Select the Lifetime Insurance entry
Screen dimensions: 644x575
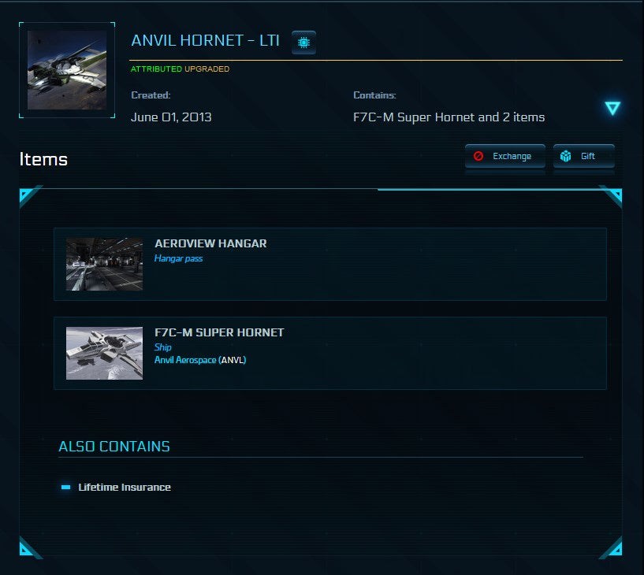[x=123, y=487]
